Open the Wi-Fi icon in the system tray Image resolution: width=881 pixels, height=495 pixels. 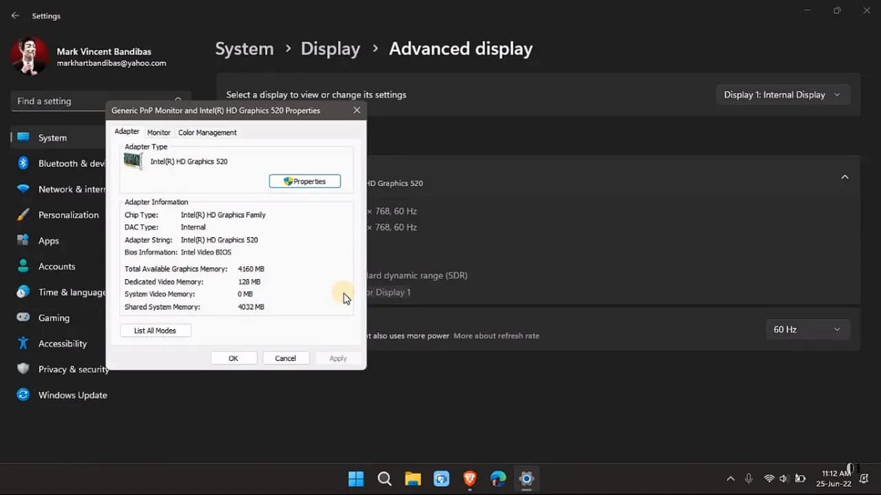tap(769, 478)
